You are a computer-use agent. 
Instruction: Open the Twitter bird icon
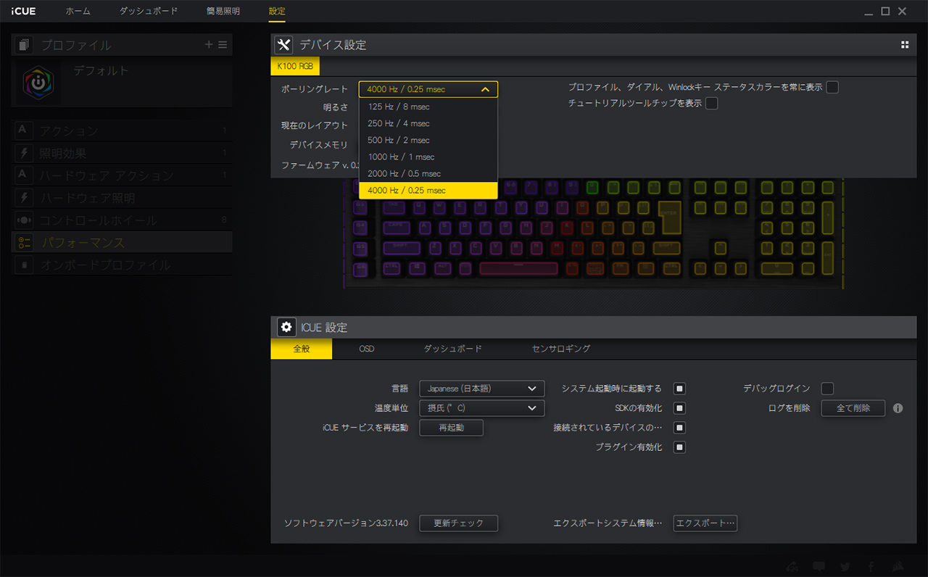click(x=845, y=566)
